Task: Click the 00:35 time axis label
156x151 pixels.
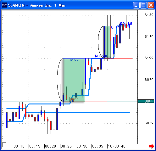Action: tap(97, 146)
